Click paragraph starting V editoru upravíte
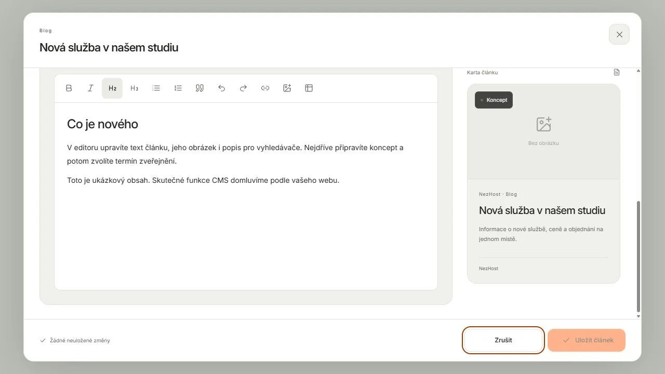The image size is (665, 374). click(235, 154)
